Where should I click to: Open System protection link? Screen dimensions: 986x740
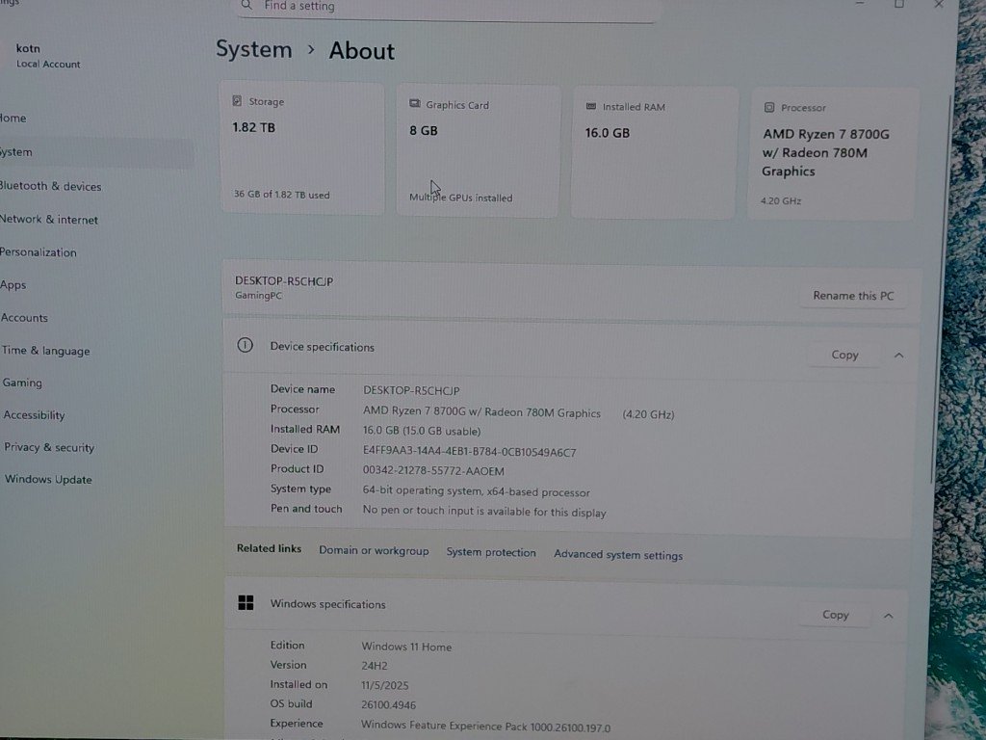pyautogui.click(x=491, y=552)
